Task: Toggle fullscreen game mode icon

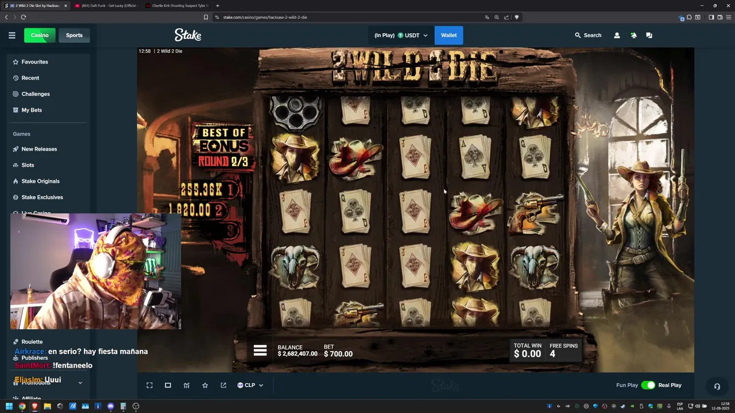Action: (149, 385)
